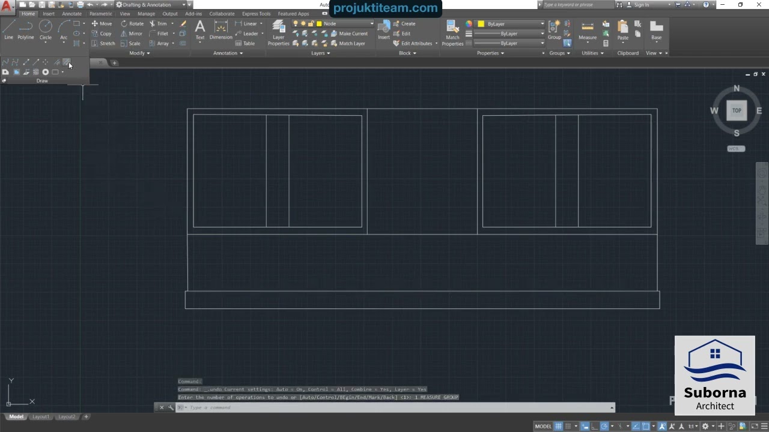Select the Circle tool
This screenshot has height=432, width=769.
click(46, 30)
